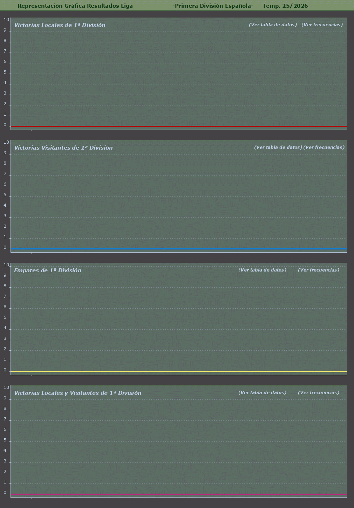
Task: Click the red data line in Victorias Locales chart
Action: [179, 126]
